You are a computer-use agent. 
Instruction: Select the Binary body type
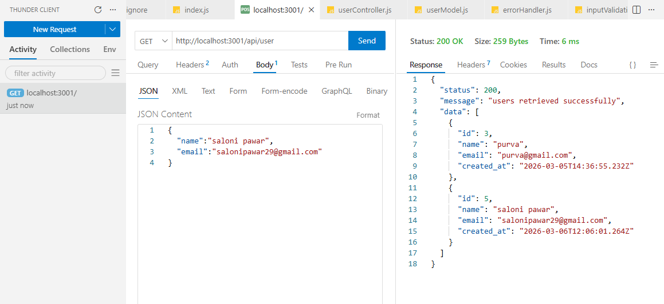(x=377, y=91)
